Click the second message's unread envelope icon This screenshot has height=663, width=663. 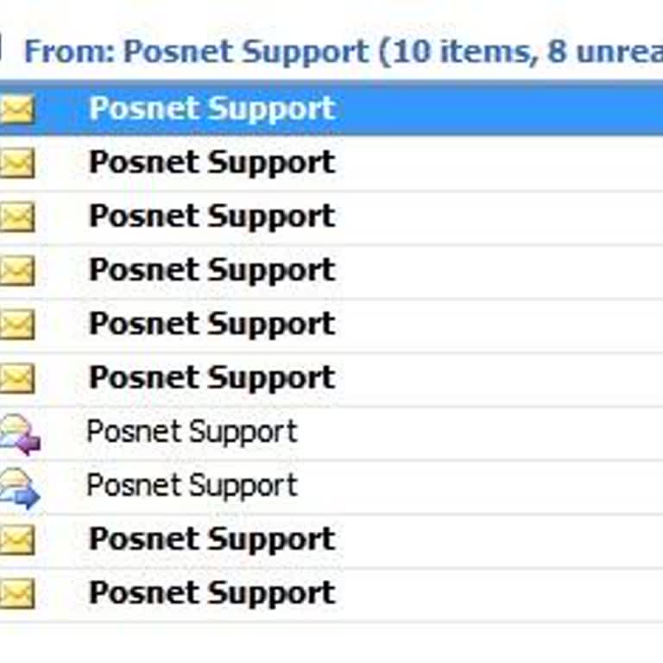pos(17,163)
